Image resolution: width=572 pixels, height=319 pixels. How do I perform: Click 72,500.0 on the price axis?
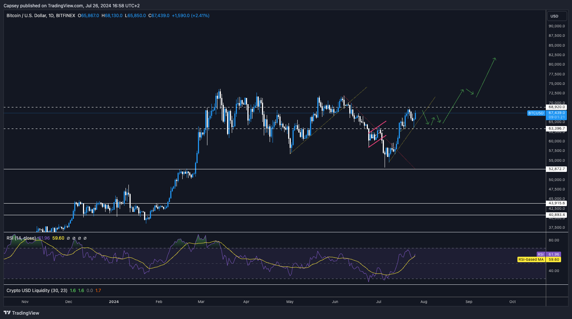(557, 93)
